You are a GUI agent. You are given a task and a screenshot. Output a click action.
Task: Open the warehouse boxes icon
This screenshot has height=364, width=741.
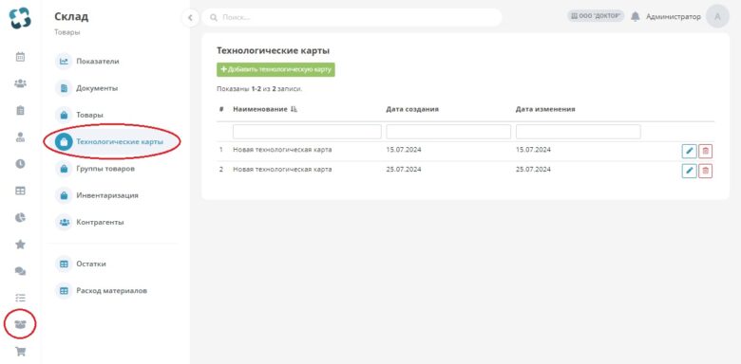point(20,324)
